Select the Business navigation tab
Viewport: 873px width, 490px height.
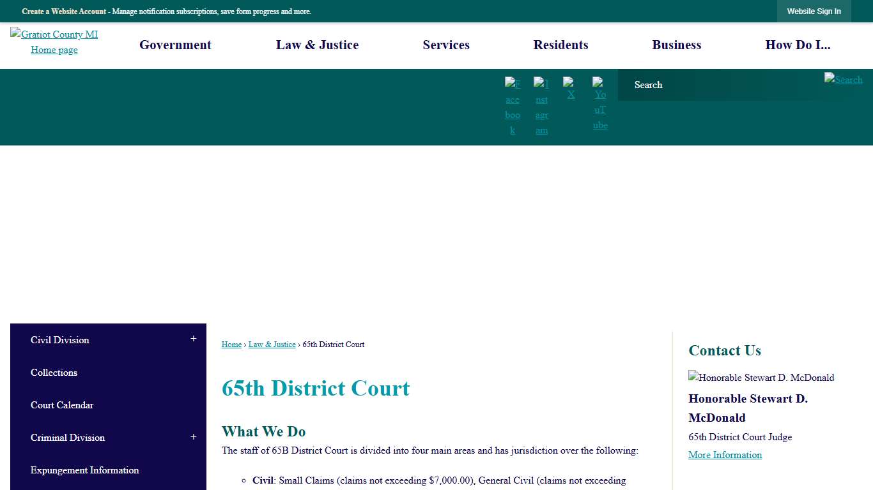pos(676,45)
